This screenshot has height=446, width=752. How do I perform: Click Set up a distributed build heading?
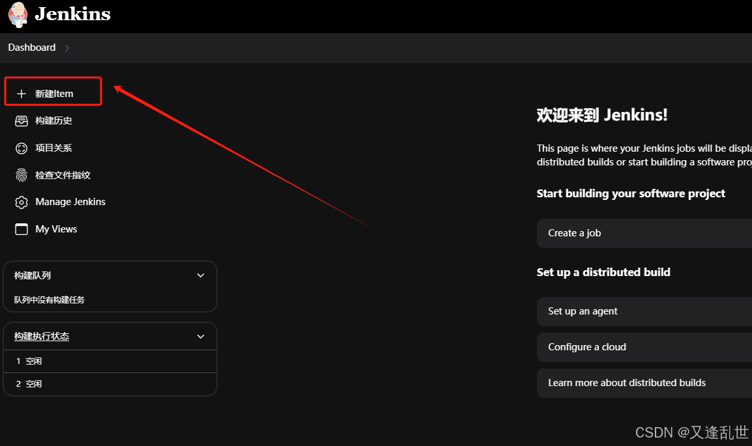click(603, 272)
